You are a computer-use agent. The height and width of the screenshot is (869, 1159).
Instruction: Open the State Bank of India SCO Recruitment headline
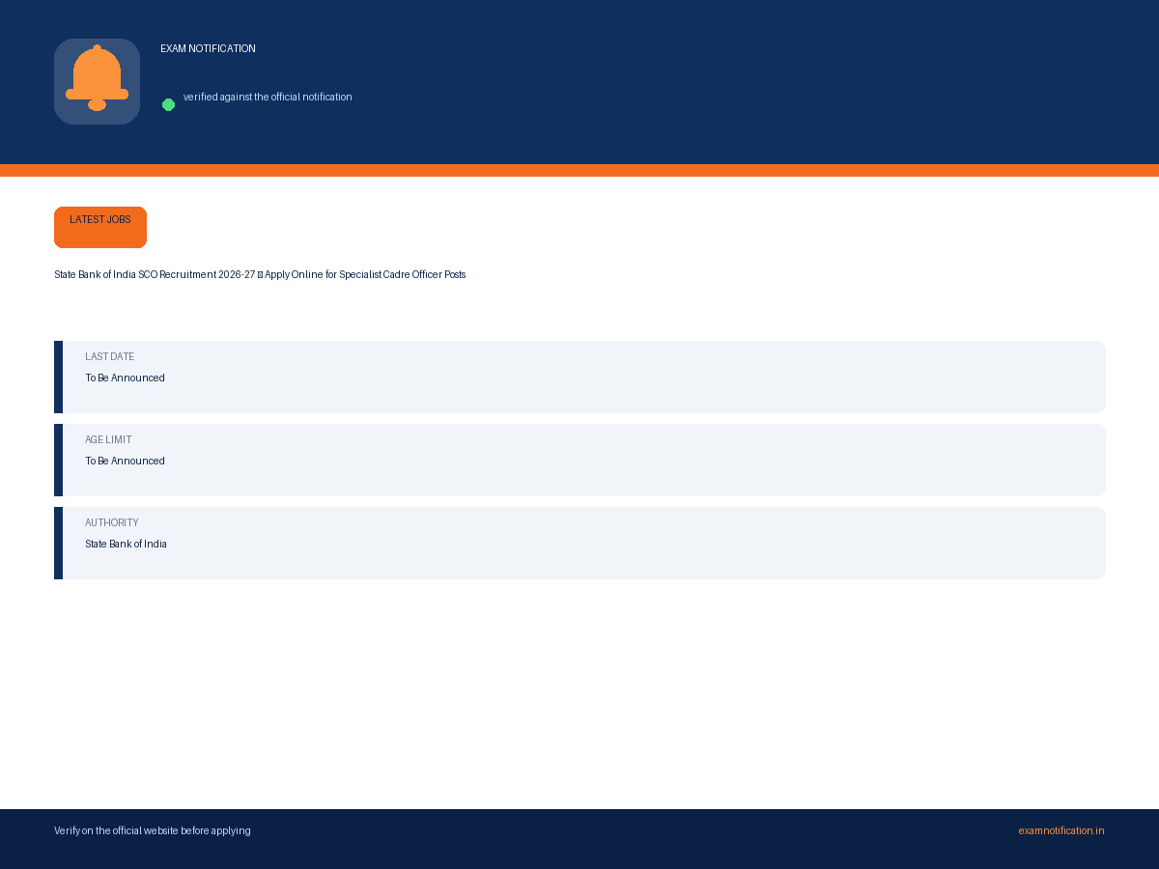point(260,275)
